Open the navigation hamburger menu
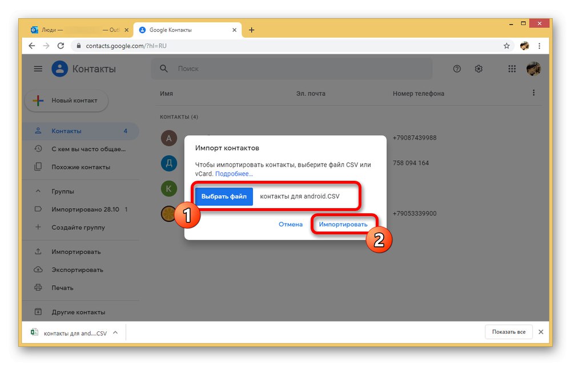The width and height of the screenshot is (571, 365). [x=38, y=68]
